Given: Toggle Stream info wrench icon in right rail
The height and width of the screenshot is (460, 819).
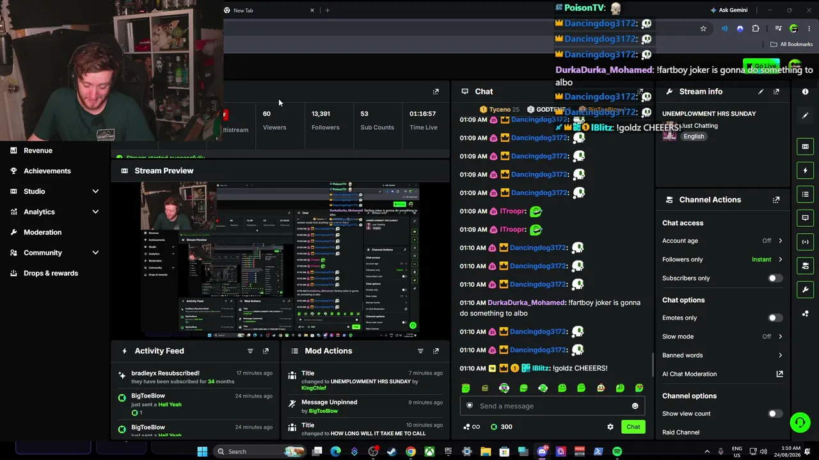Looking at the screenshot, I should coord(805,290).
